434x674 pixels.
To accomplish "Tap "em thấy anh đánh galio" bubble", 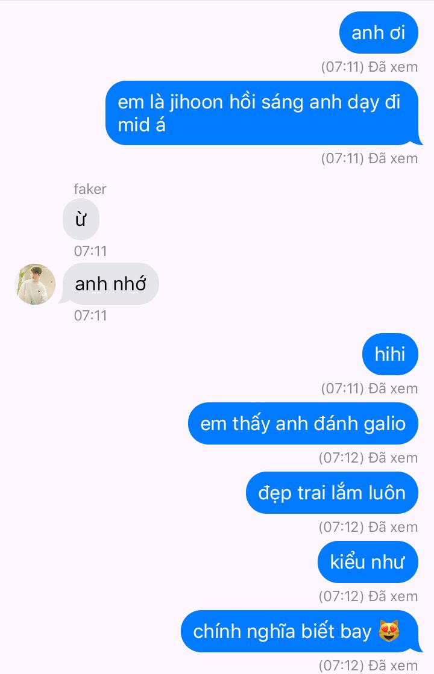I will coord(303,423).
